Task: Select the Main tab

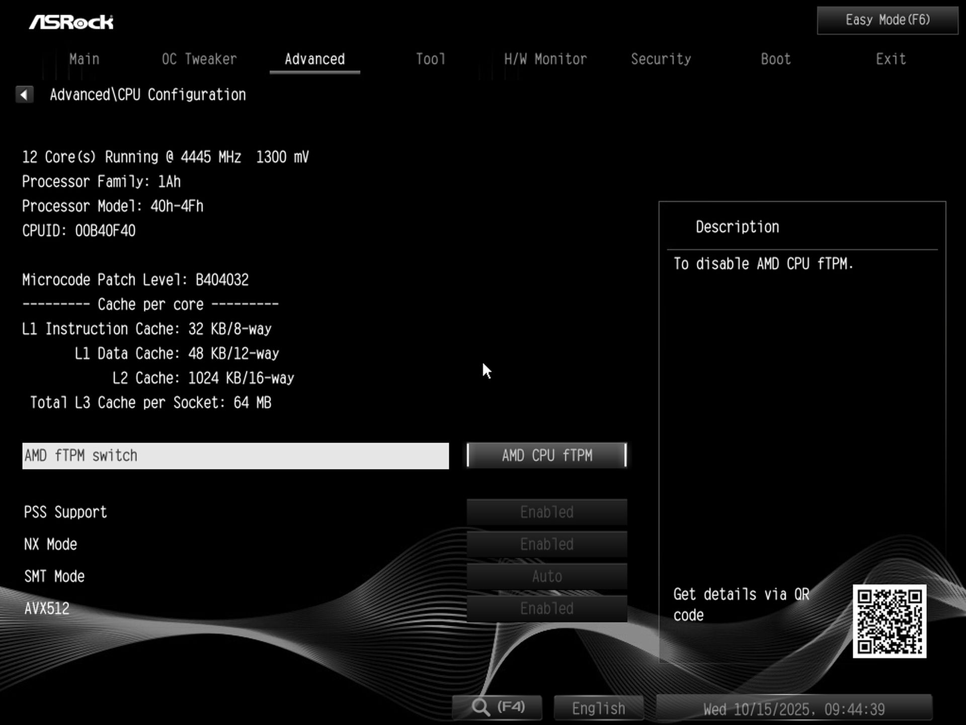Action: (84, 59)
